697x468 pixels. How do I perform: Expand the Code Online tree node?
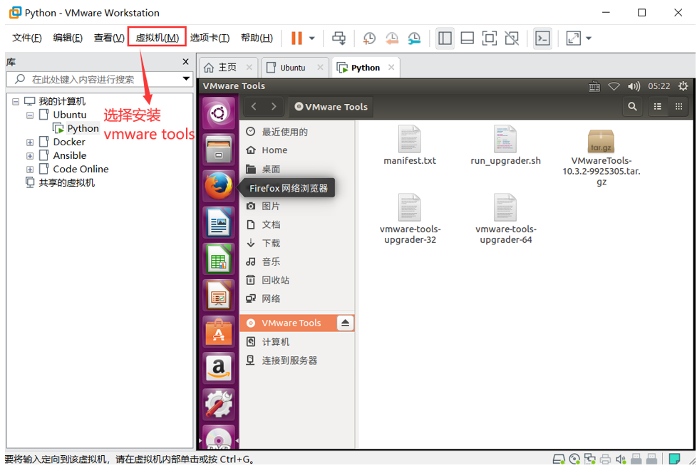(x=30, y=170)
